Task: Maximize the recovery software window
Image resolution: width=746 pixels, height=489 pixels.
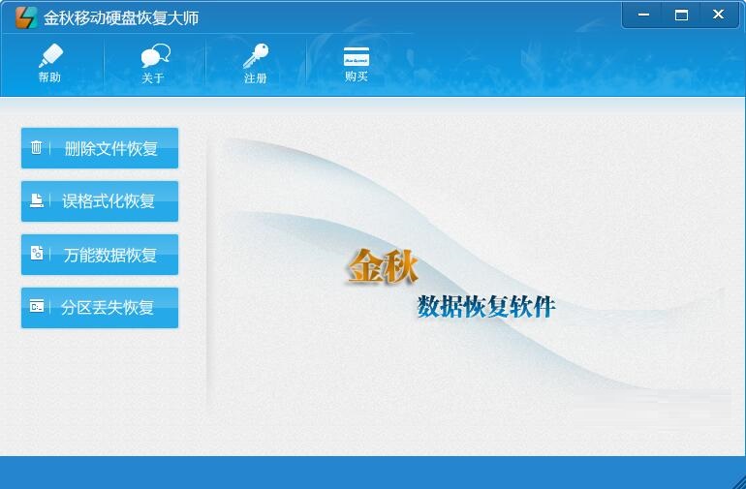Action: point(681,15)
